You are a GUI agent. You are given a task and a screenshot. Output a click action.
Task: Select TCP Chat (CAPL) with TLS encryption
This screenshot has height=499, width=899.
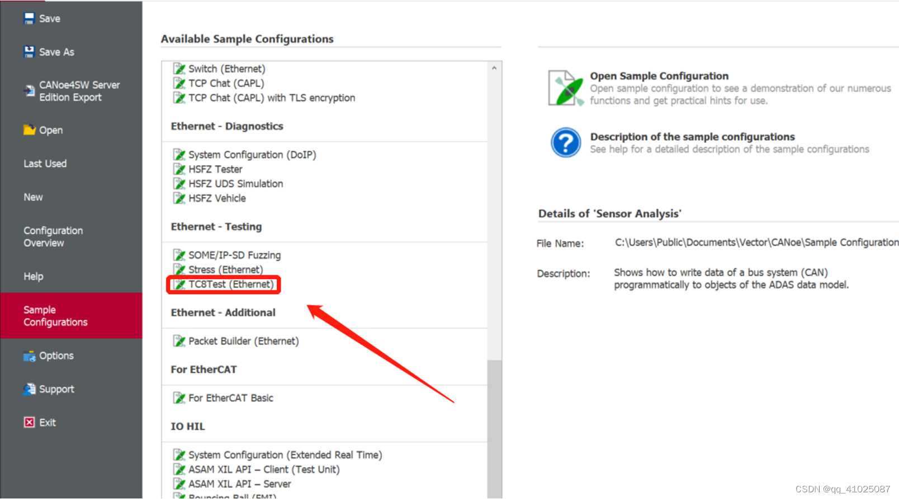pos(272,98)
